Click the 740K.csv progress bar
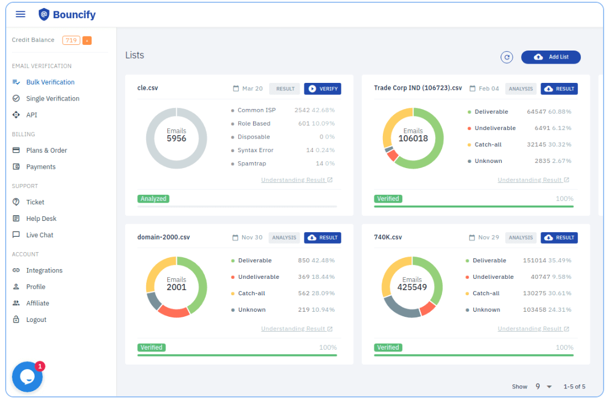The image size is (607, 402). (x=473, y=355)
